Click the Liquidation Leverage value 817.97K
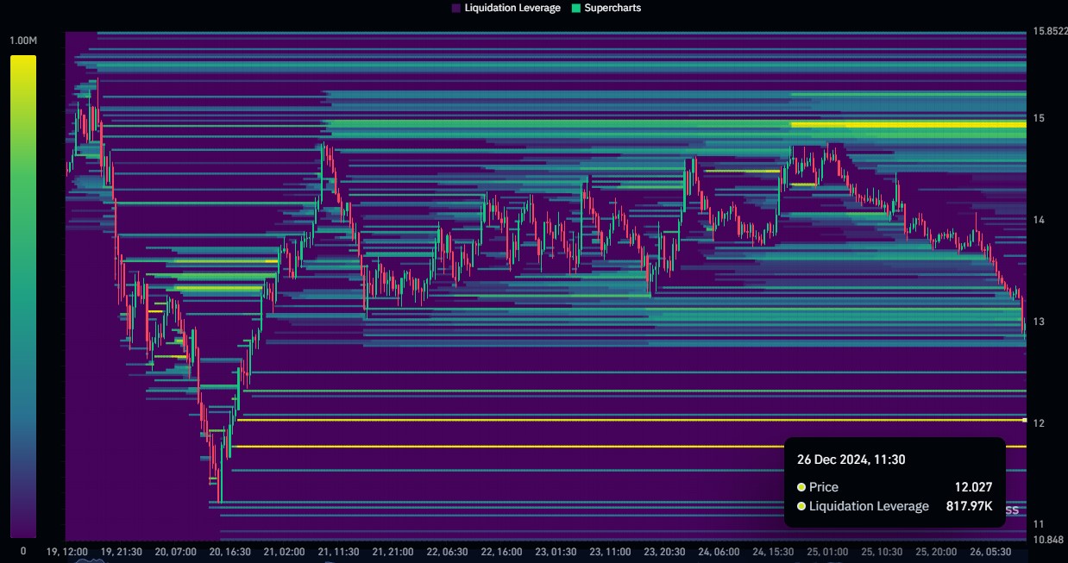 click(x=971, y=507)
